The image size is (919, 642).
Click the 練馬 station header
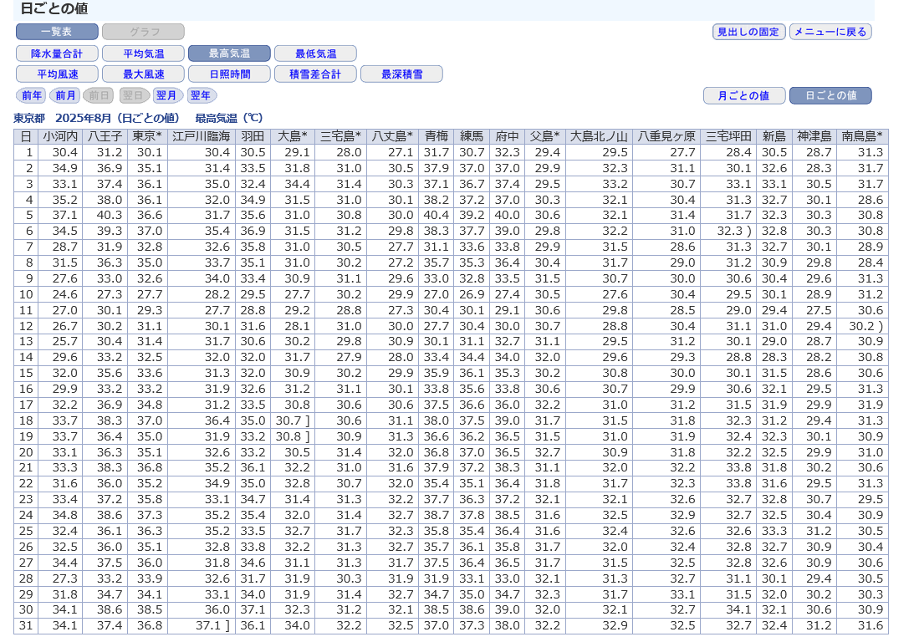(x=472, y=136)
